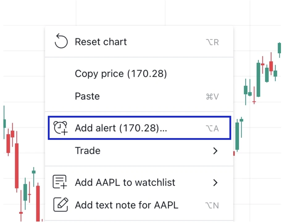Click the Trade menu entry
Screen dimensions: 284x224
click(x=88, y=151)
